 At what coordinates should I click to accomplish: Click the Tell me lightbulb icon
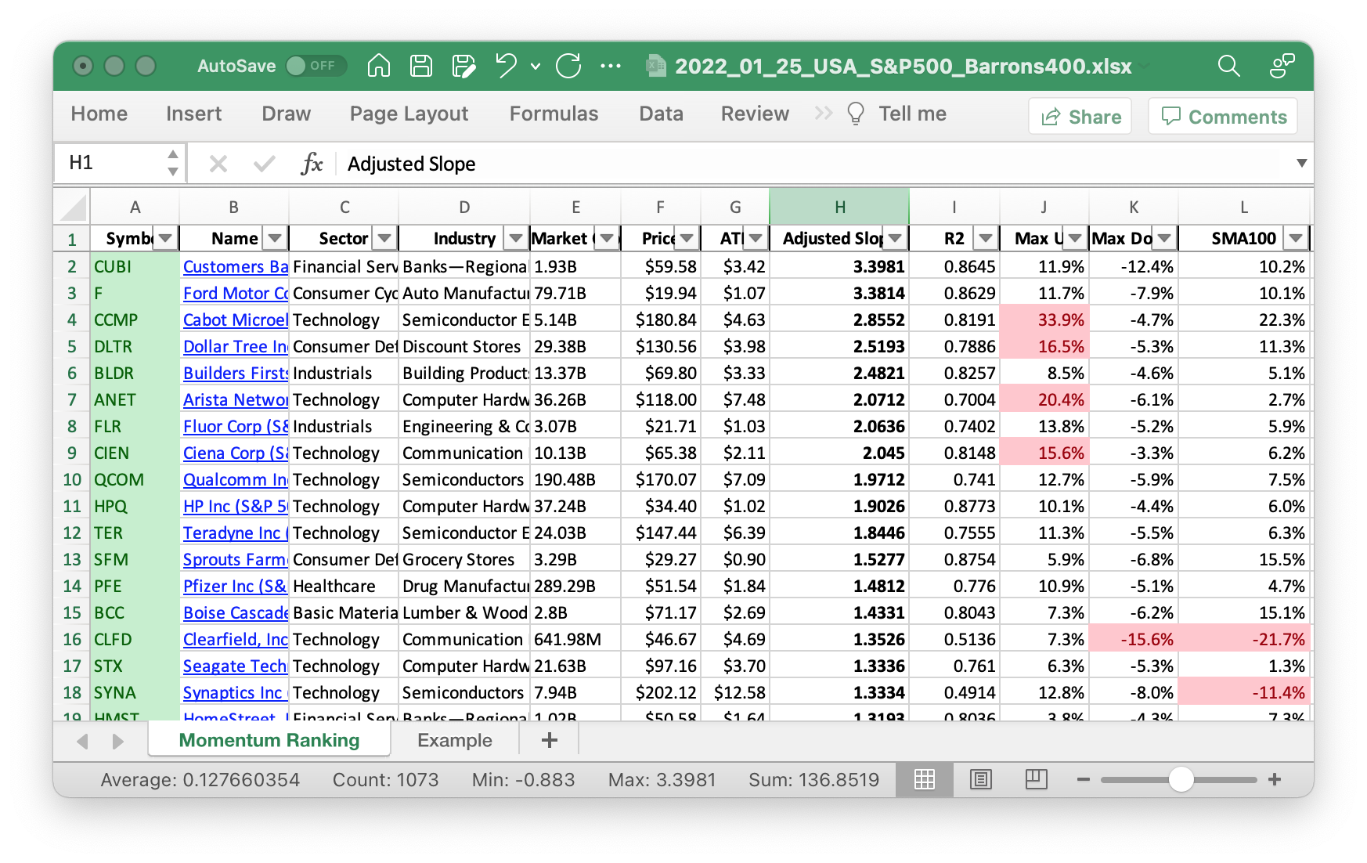856,114
